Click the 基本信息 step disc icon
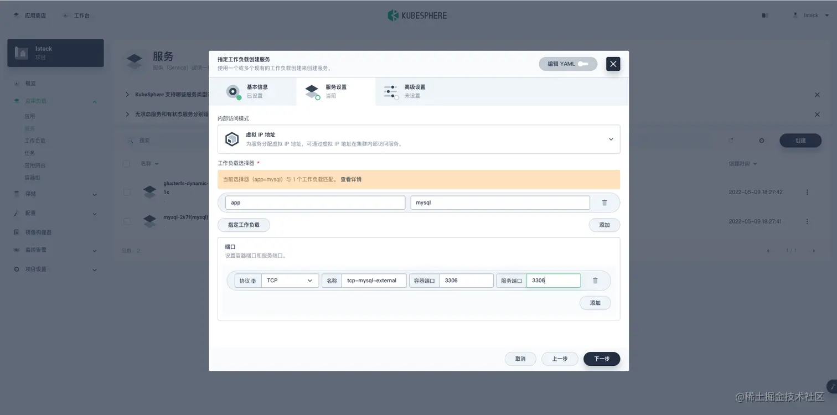This screenshot has height=415, width=837. pos(234,92)
